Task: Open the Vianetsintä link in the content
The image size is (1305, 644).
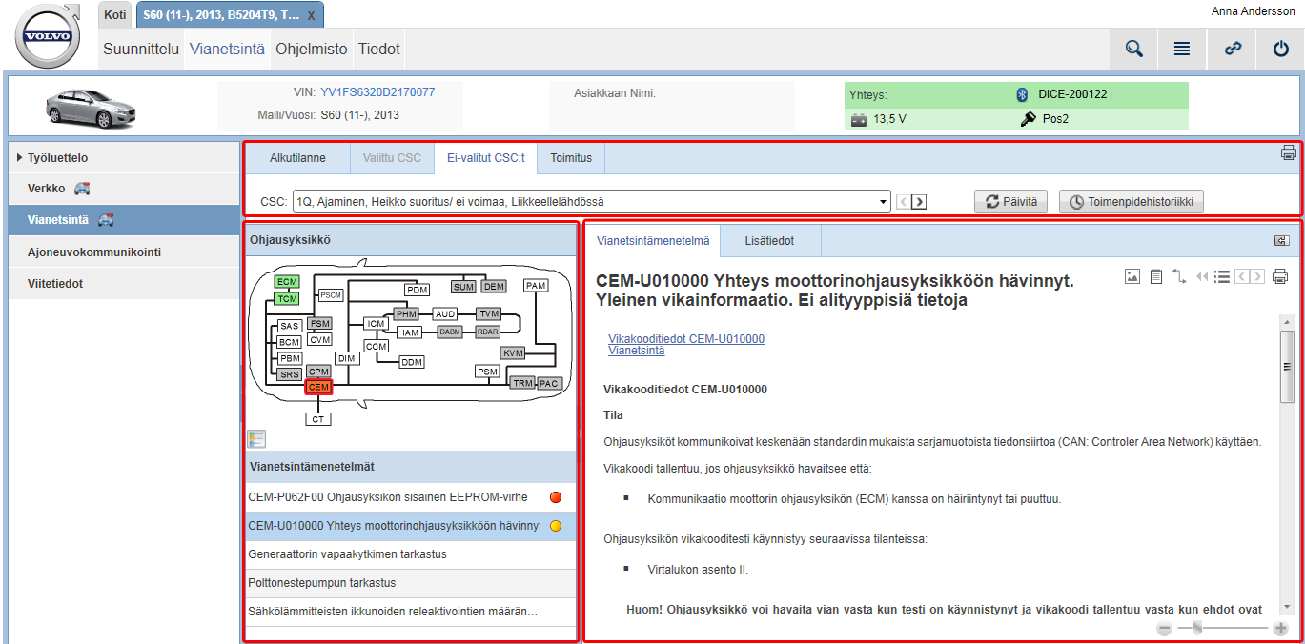Action: point(637,351)
